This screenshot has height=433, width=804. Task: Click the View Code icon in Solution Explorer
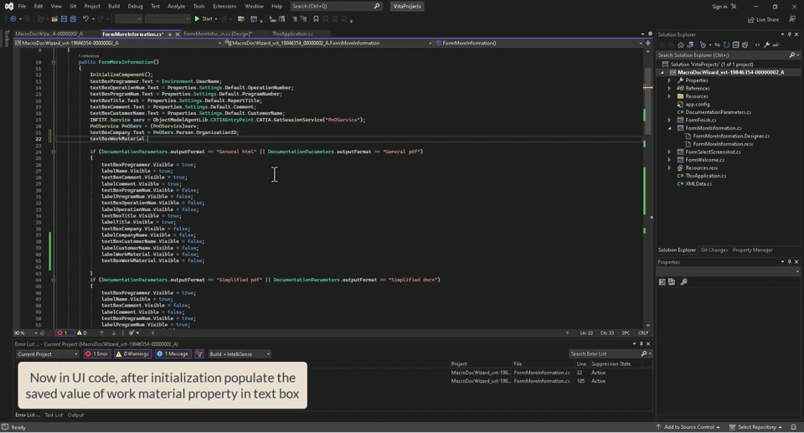pos(757,45)
